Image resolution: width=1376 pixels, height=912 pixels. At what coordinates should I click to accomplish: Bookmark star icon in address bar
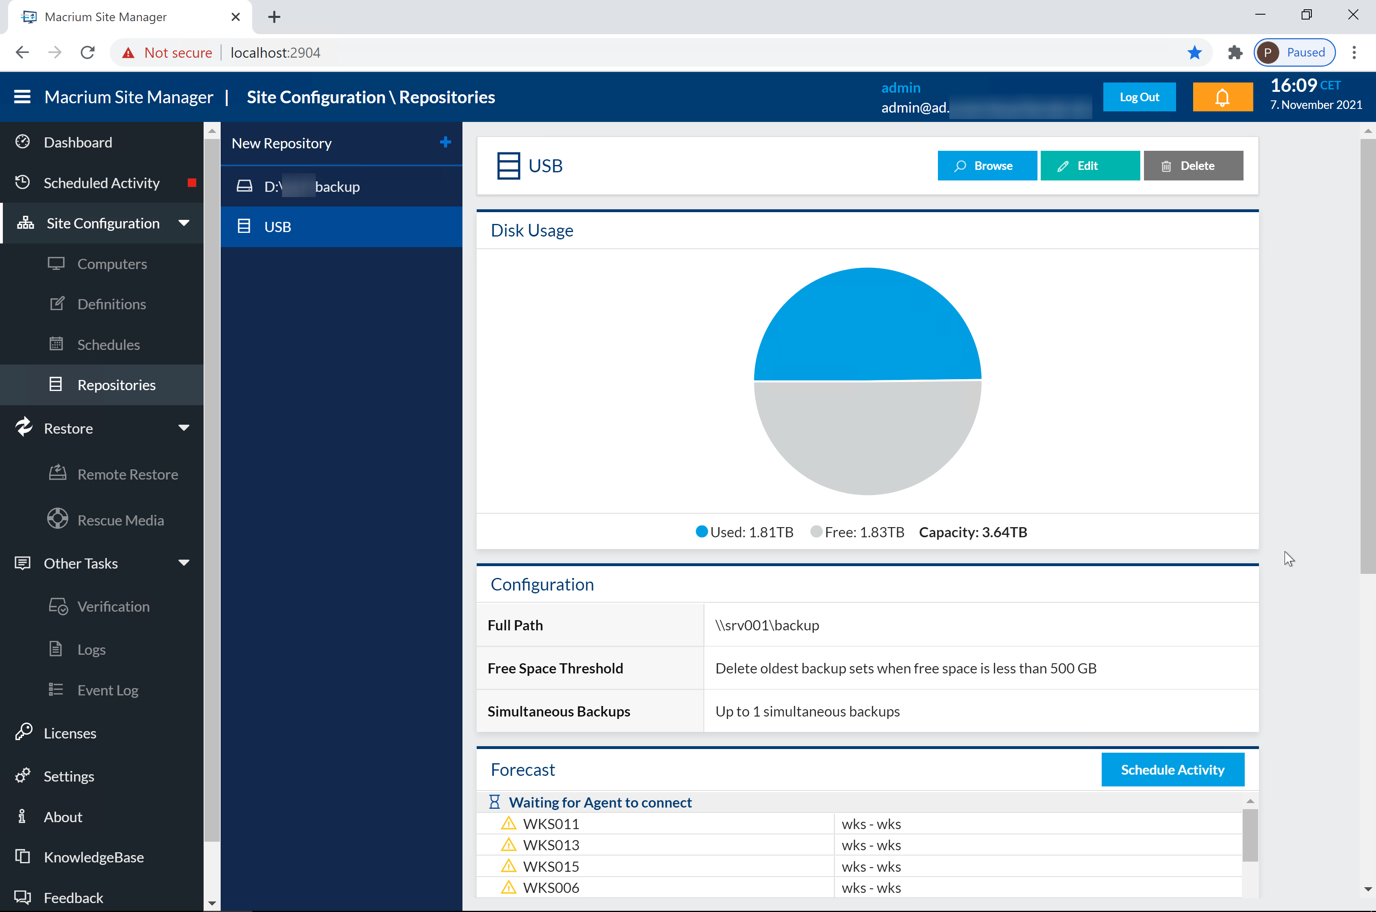[x=1194, y=53]
